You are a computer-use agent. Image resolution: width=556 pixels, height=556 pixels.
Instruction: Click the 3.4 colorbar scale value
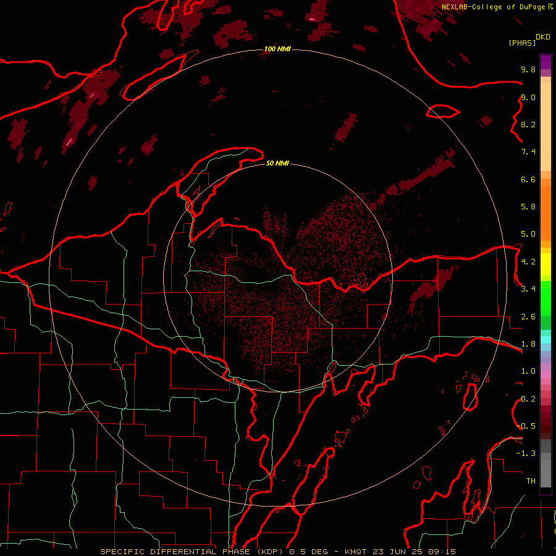[x=528, y=289]
